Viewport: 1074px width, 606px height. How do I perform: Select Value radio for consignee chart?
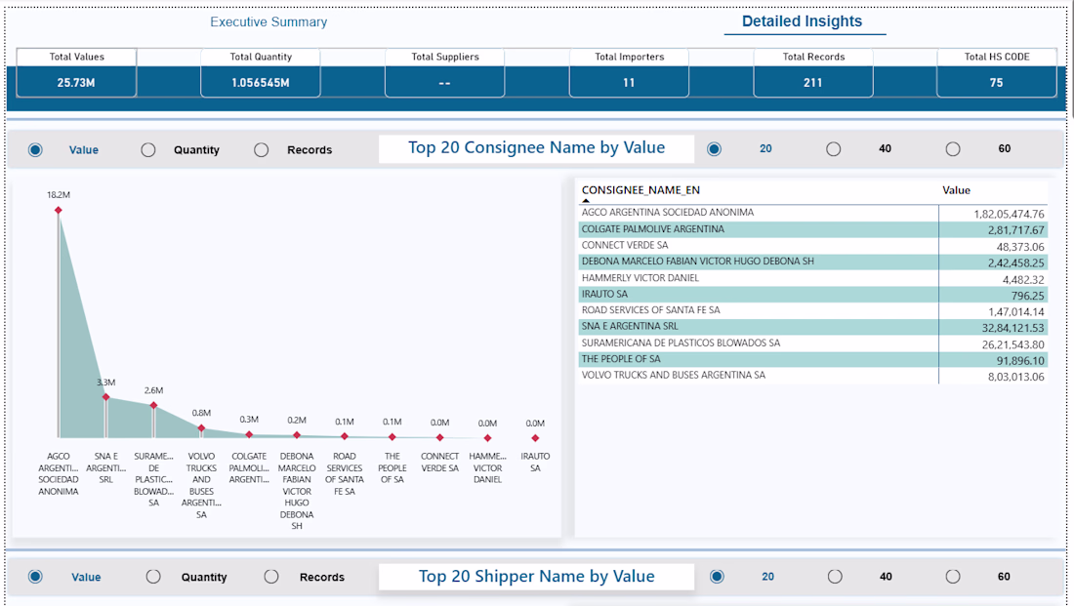(35, 150)
